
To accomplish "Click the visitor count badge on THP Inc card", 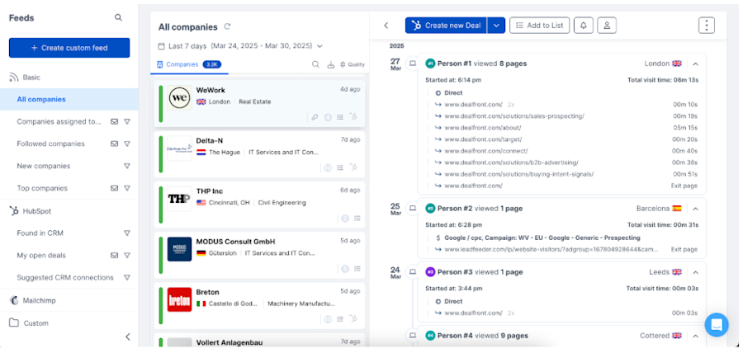I will pyautogui.click(x=345, y=218).
